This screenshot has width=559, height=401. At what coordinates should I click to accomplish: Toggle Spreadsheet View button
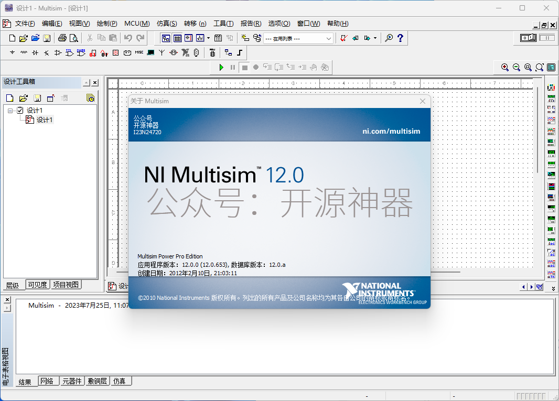point(177,38)
